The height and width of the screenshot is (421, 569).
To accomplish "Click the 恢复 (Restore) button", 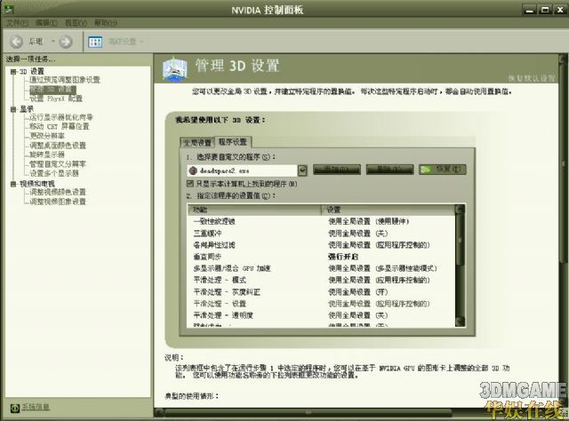I will (443, 170).
